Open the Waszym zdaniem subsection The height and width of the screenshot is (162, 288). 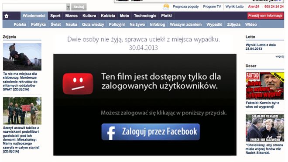pyautogui.click(x=186, y=24)
